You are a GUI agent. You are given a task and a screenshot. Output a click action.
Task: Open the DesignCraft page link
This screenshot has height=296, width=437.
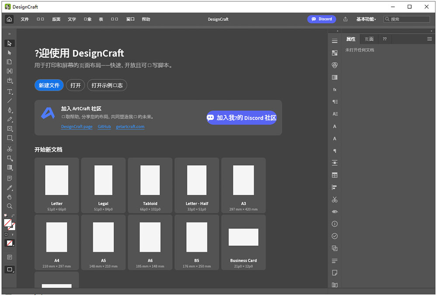click(76, 126)
